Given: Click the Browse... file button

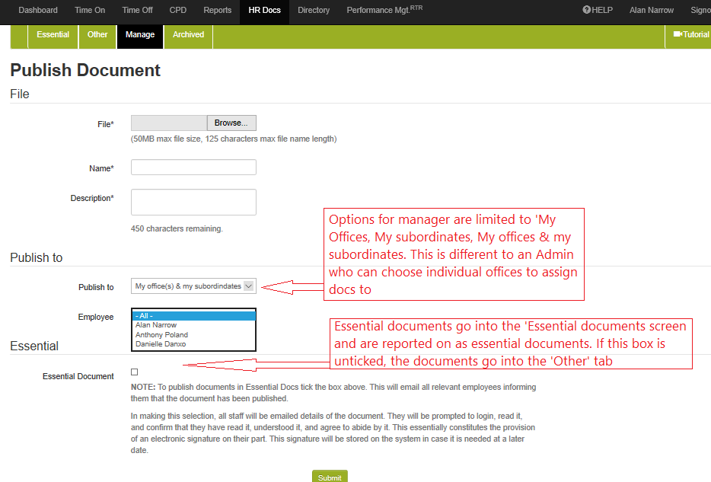Looking at the screenshot, I should pos(231,123).
